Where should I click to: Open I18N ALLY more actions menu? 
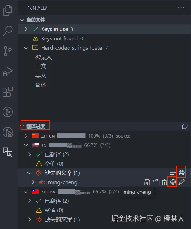[181, 8]
